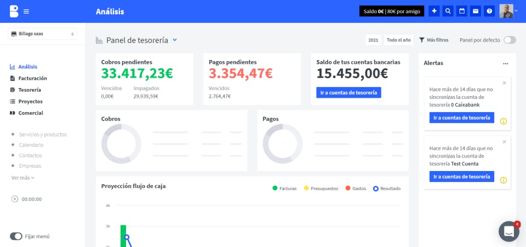The height and width of the screenshot is (247, 526).
Task: Click Ir a cuentas de tesorería under bank balance
Action: pyautogui.click(x=348, y=93)
